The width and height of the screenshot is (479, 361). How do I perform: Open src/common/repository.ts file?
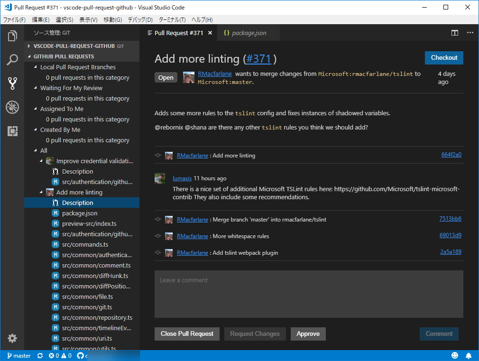point(97,317)
